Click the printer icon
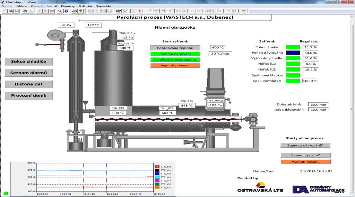 pos(74,11)
